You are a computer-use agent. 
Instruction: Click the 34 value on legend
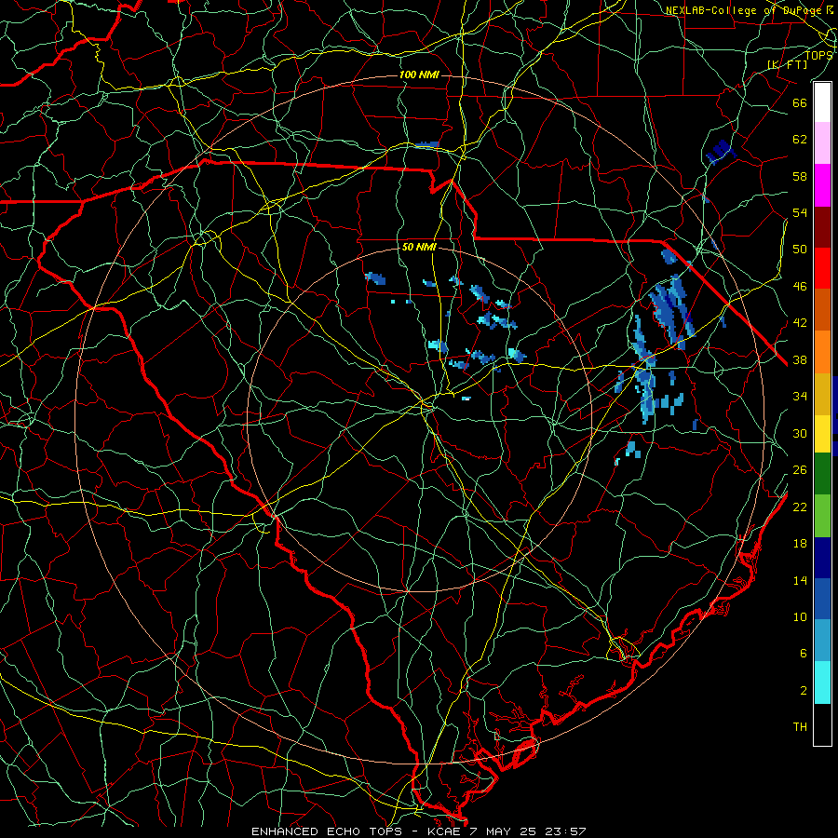click(x=800, y=397)
